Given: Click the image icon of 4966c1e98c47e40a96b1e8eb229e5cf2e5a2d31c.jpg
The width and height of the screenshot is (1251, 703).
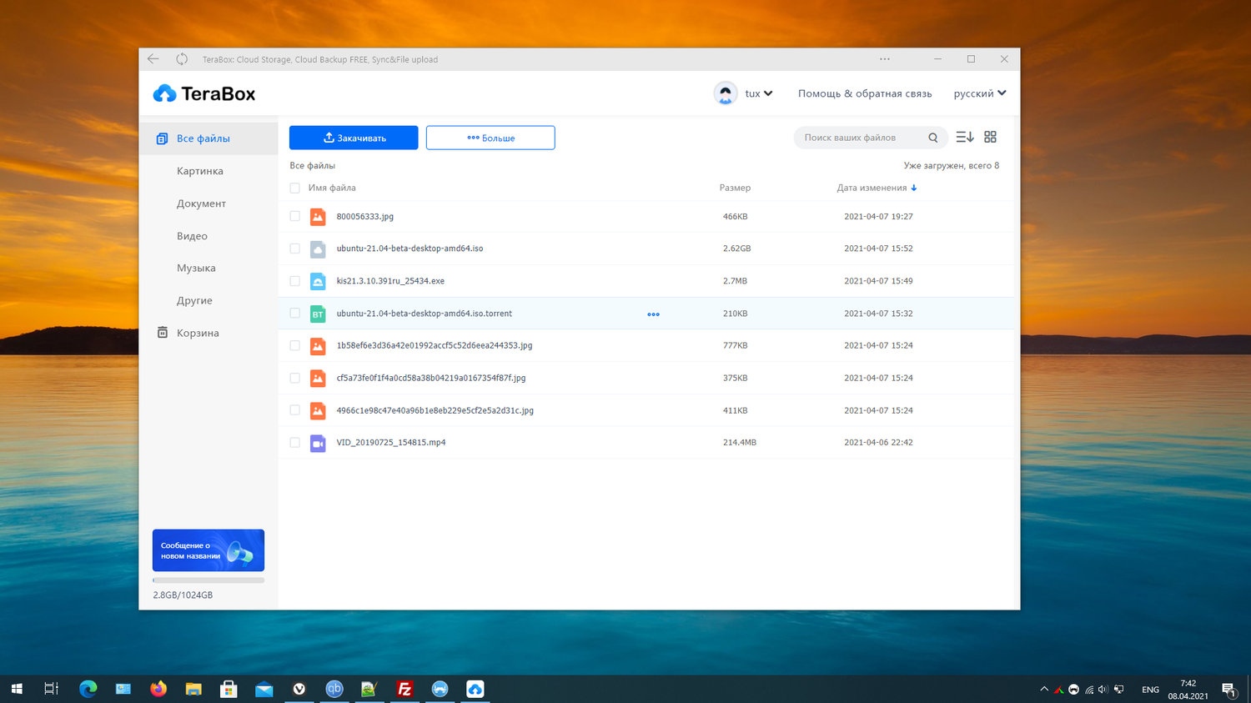Looking at the screenshot, I should click(x=318, y=410).
